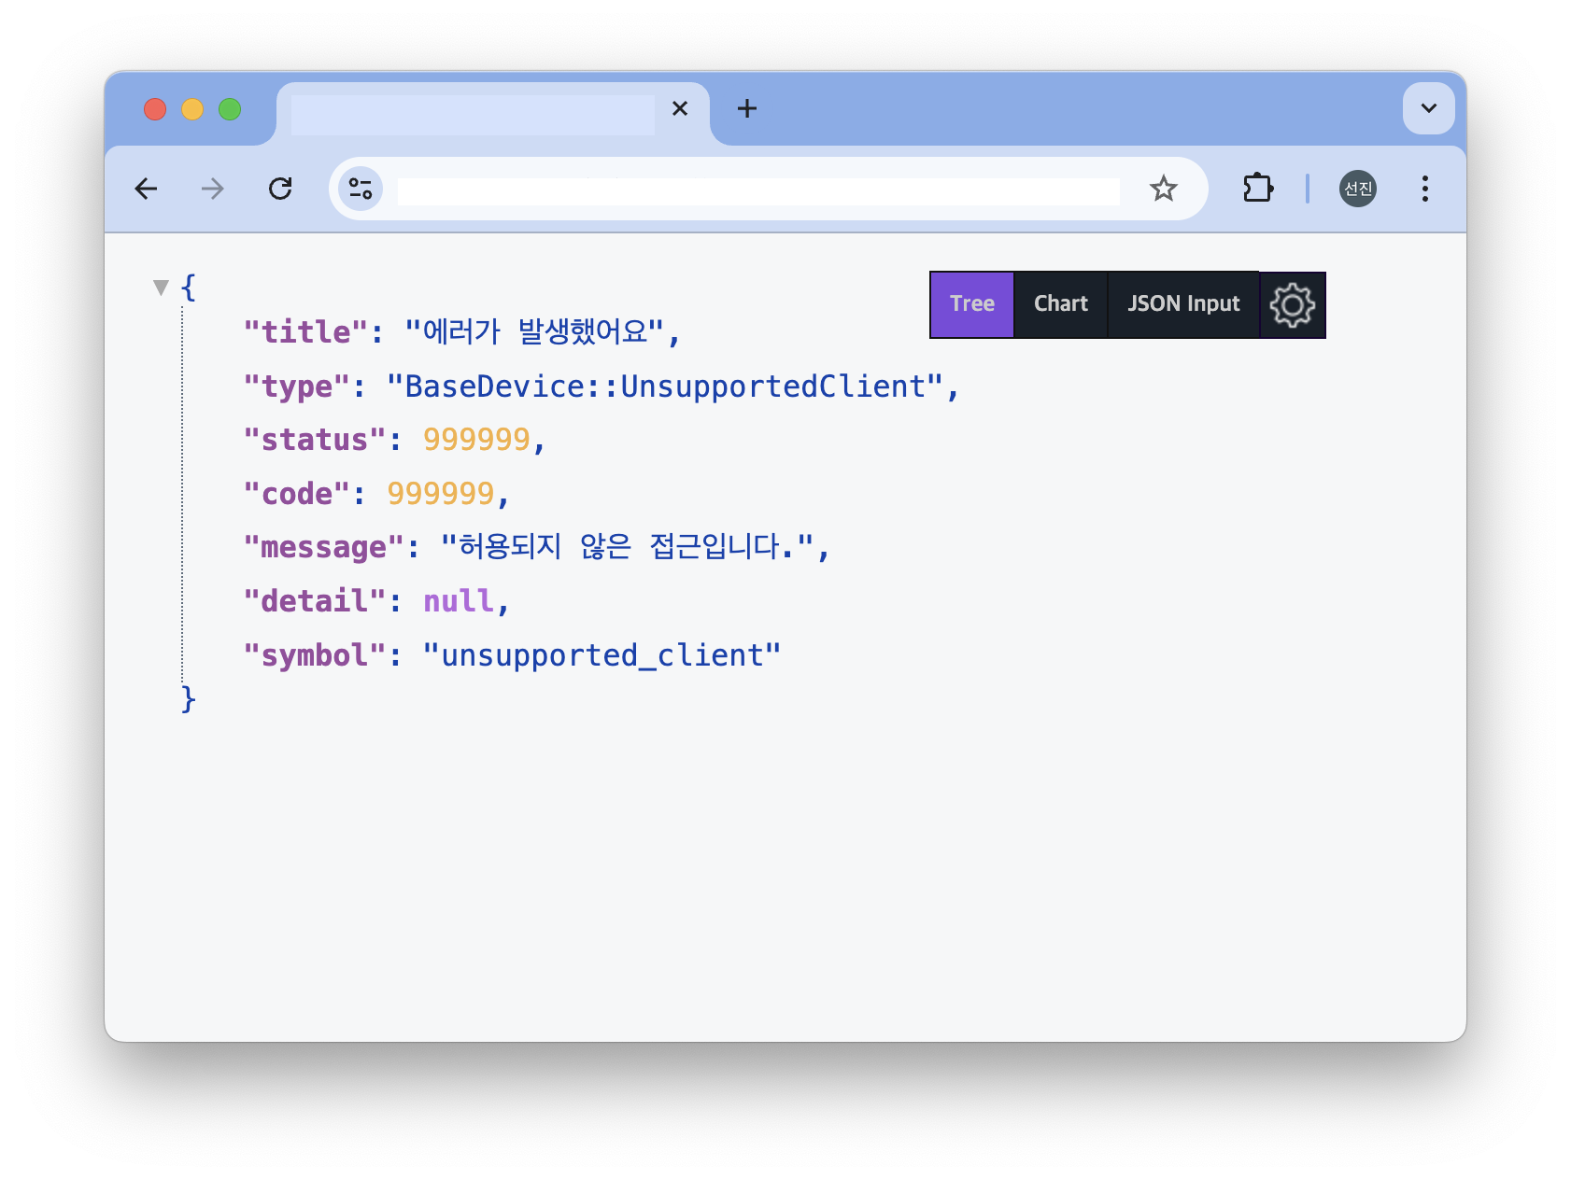Viewport: 1571px width, 1180px height.
Task: Open the Extensions puzzle icon
Action: coord(1258,189)
